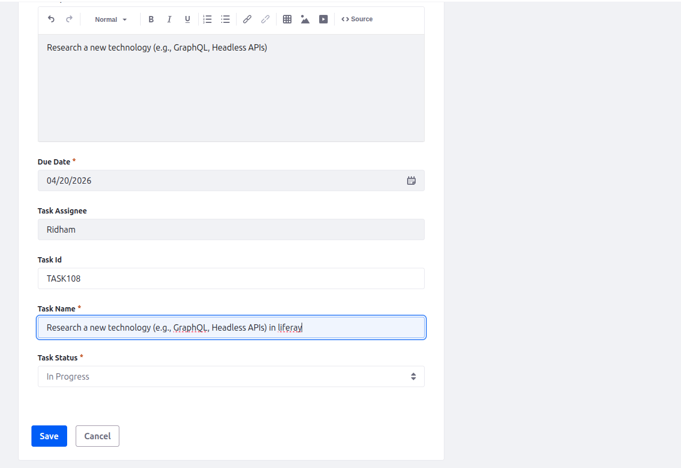Click the Task Assignee field Ridham
Viewport: 681px width, 468px height.
pyautogui.click(x=231, y=229)
